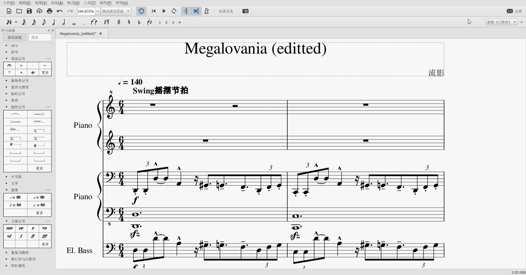Collapse the 线性记号 palette section

point(6,107)
